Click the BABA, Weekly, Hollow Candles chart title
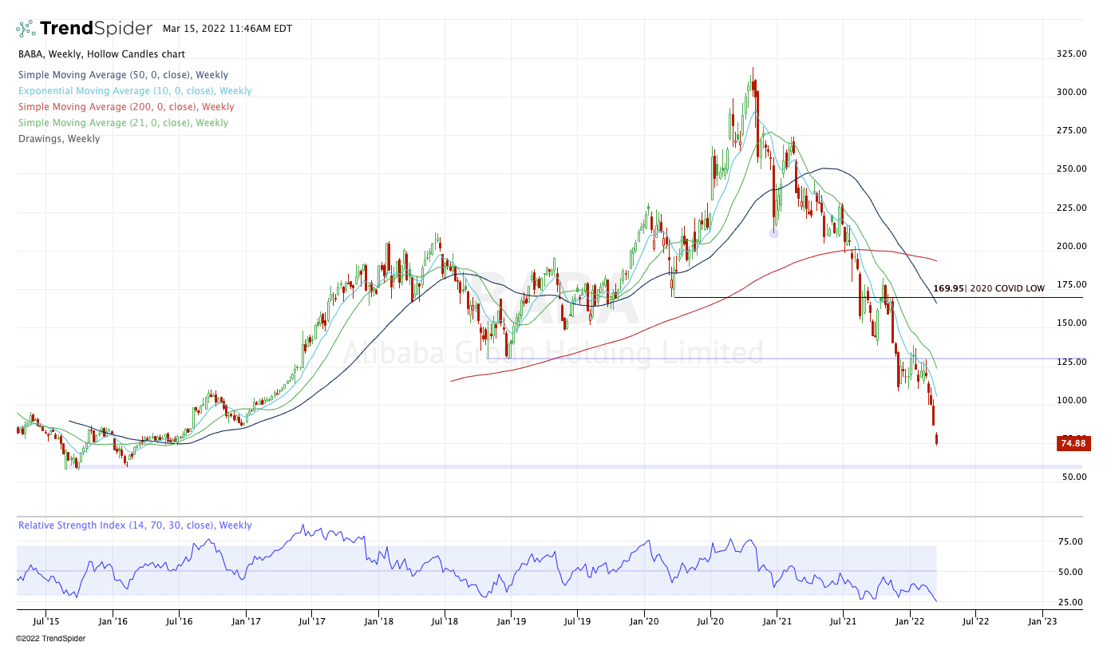This screenshot has height=646, width=1107. [101, 54]
